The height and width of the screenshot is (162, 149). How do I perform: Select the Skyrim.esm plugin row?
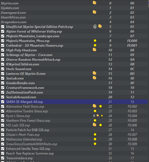74,3
